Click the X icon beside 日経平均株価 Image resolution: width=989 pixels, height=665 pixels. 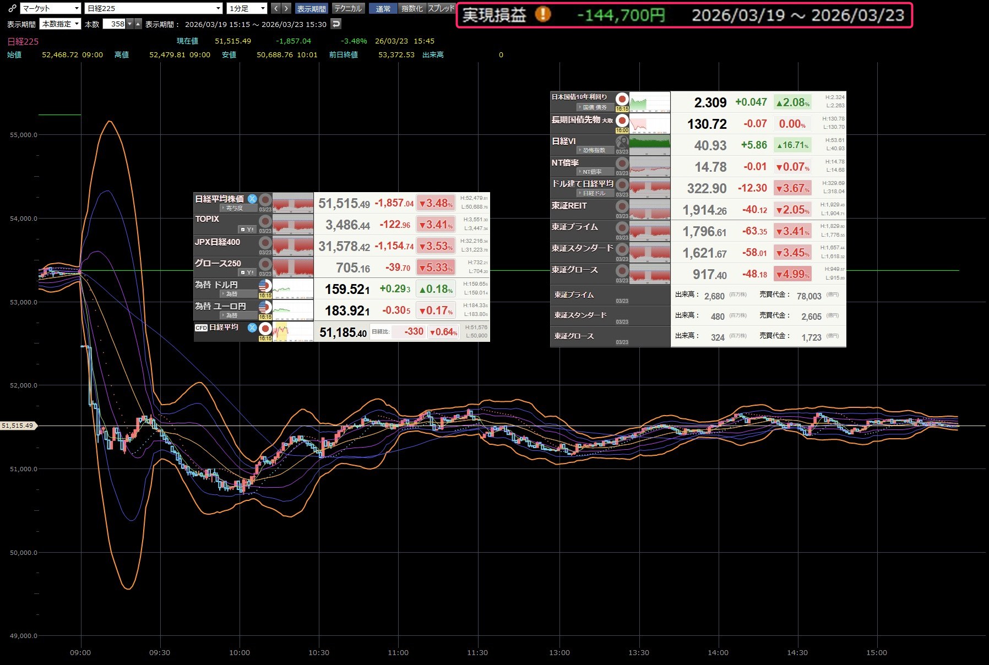[252, 199]
